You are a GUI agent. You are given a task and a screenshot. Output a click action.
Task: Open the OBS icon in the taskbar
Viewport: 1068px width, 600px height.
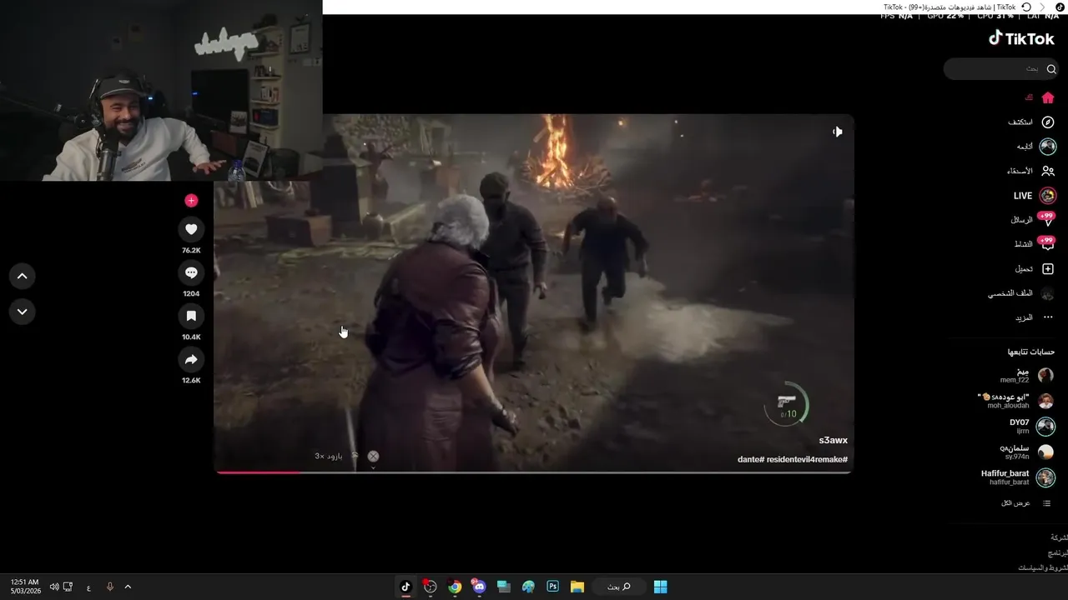430,587
